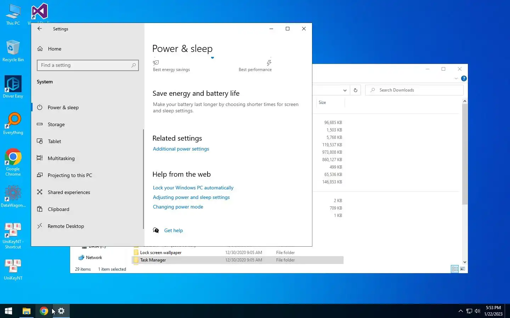Select the Recycle Bin desktop icon
510x318 pixels.
click(13, 51)
